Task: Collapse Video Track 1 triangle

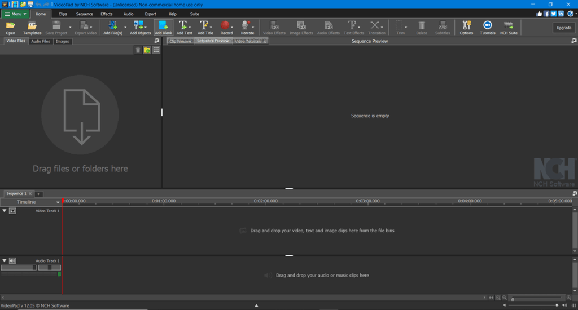Action: pos(5,211)
